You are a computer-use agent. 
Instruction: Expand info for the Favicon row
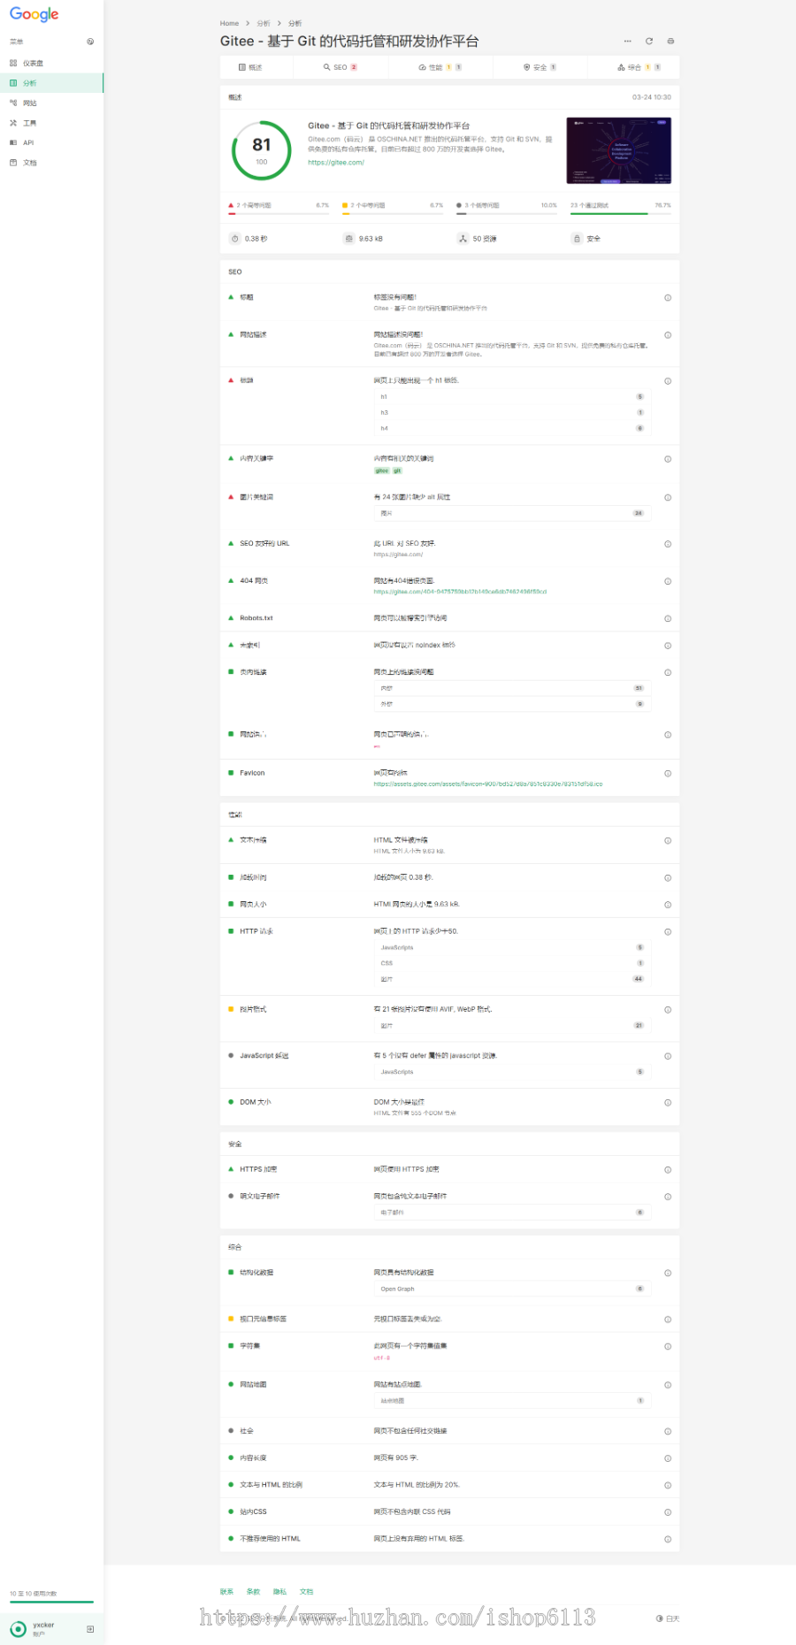pyautogui.click(x=668, y=773)
